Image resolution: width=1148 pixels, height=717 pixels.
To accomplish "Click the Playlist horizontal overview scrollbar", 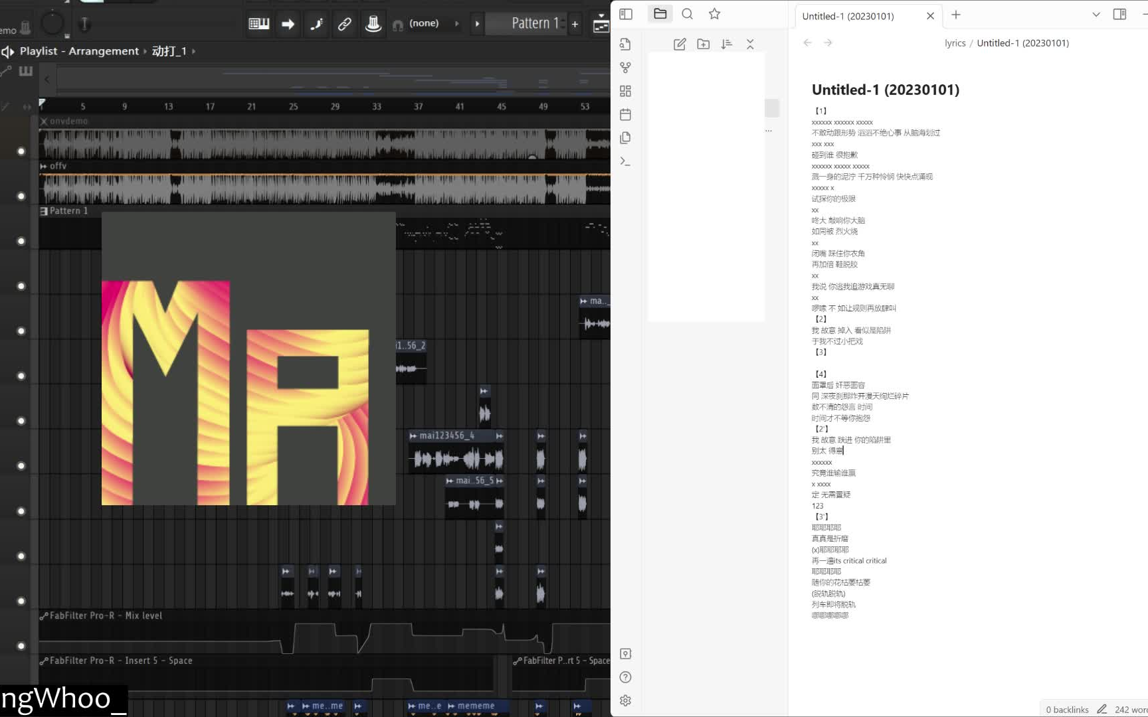I will [332, 80].
